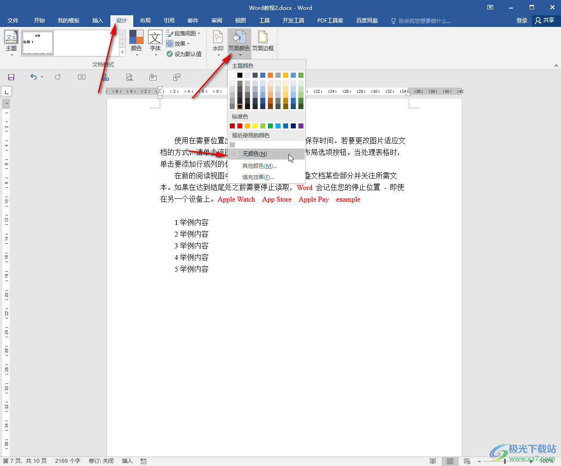Click the Share (共享) button
561x466 pixels.
(545, 21)
